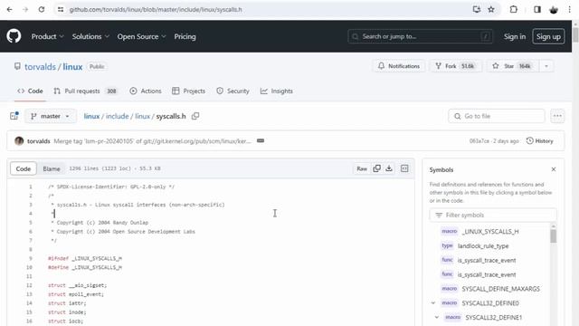Viewport: 579px width, 326px height.
Task: Select the Blame view toggle
Action: coord(52,168)
